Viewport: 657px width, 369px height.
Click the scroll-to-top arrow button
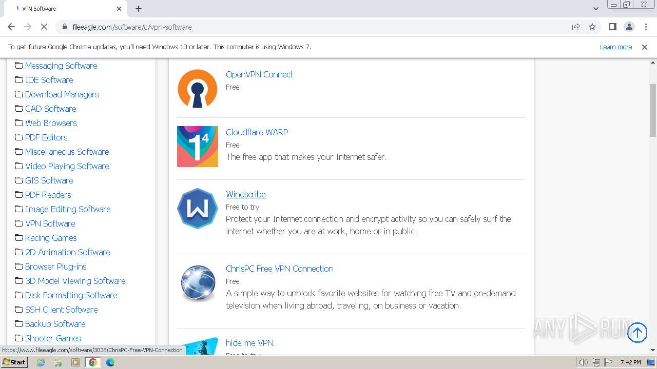tap(637, 333)
